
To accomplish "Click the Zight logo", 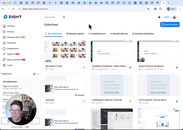I will pyautogui.click(x=12, y=17).
